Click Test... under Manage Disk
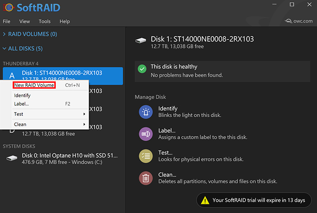The width and height of the screenshot is (317, 213). (165, 153)
